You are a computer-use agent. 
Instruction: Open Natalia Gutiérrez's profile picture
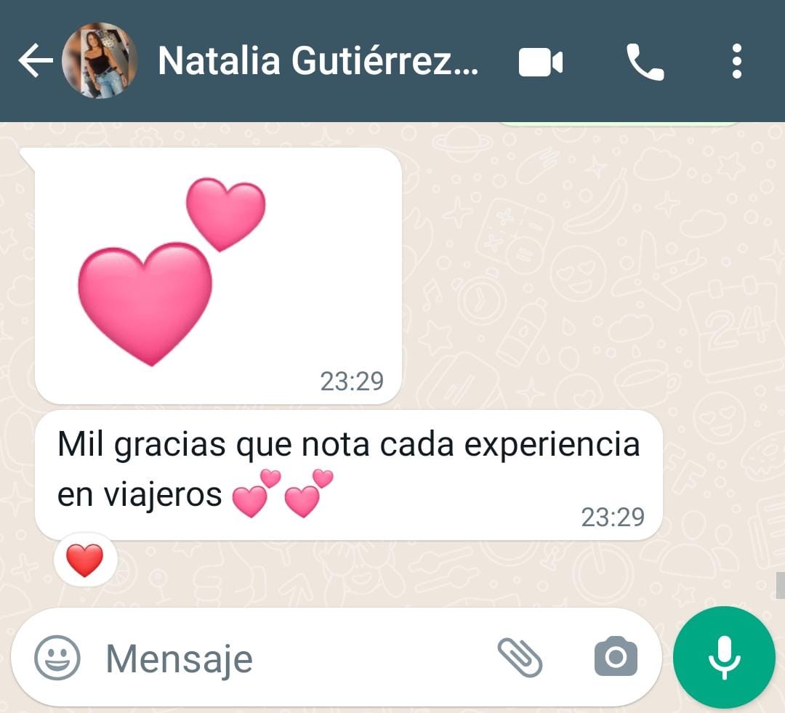pyautogui.click(x=99, y=60)
